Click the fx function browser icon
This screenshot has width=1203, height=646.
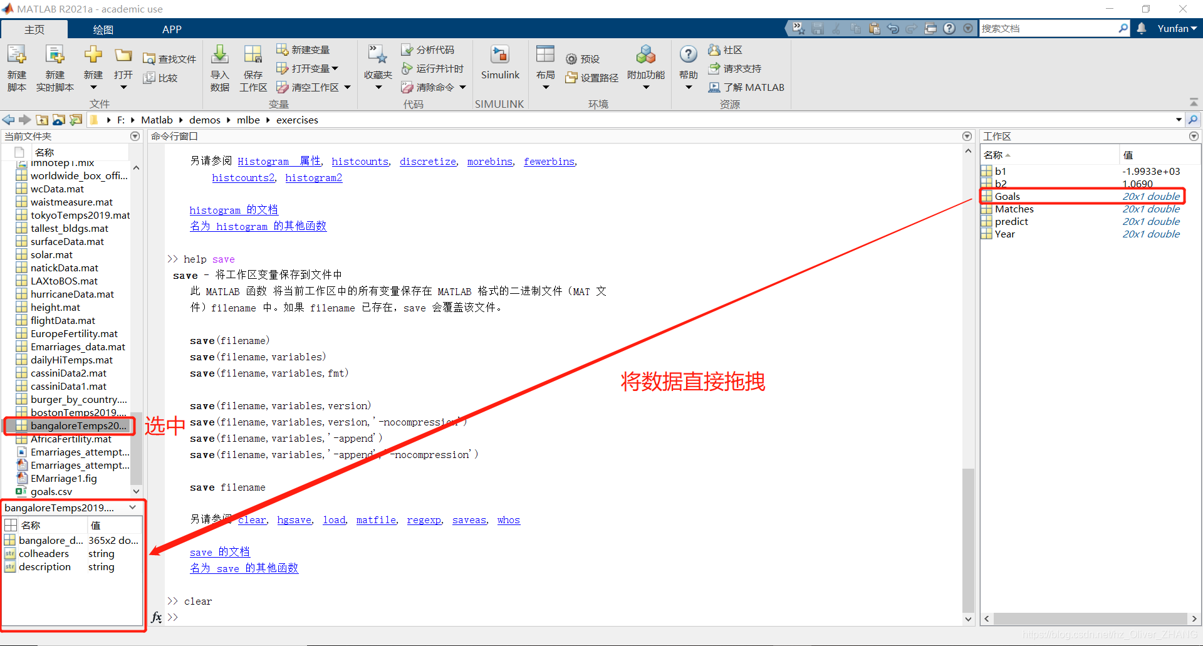(x=157, y=617)
